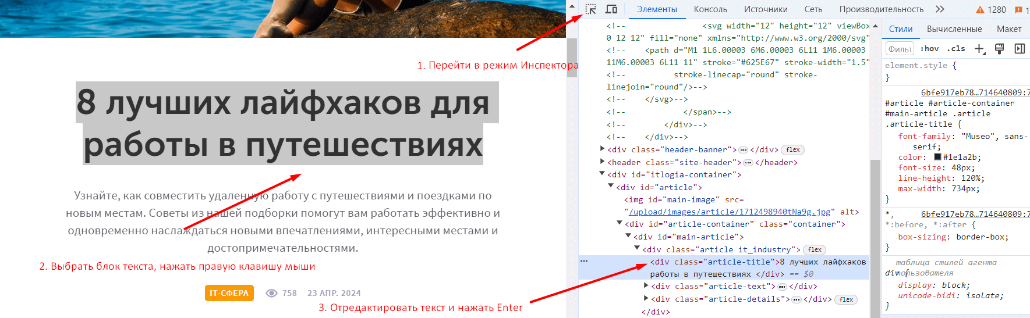Click the three-dots beside the selected node
Image resolution: width=1030 pixels, height=318 pixels.
(x=584, y=262)
